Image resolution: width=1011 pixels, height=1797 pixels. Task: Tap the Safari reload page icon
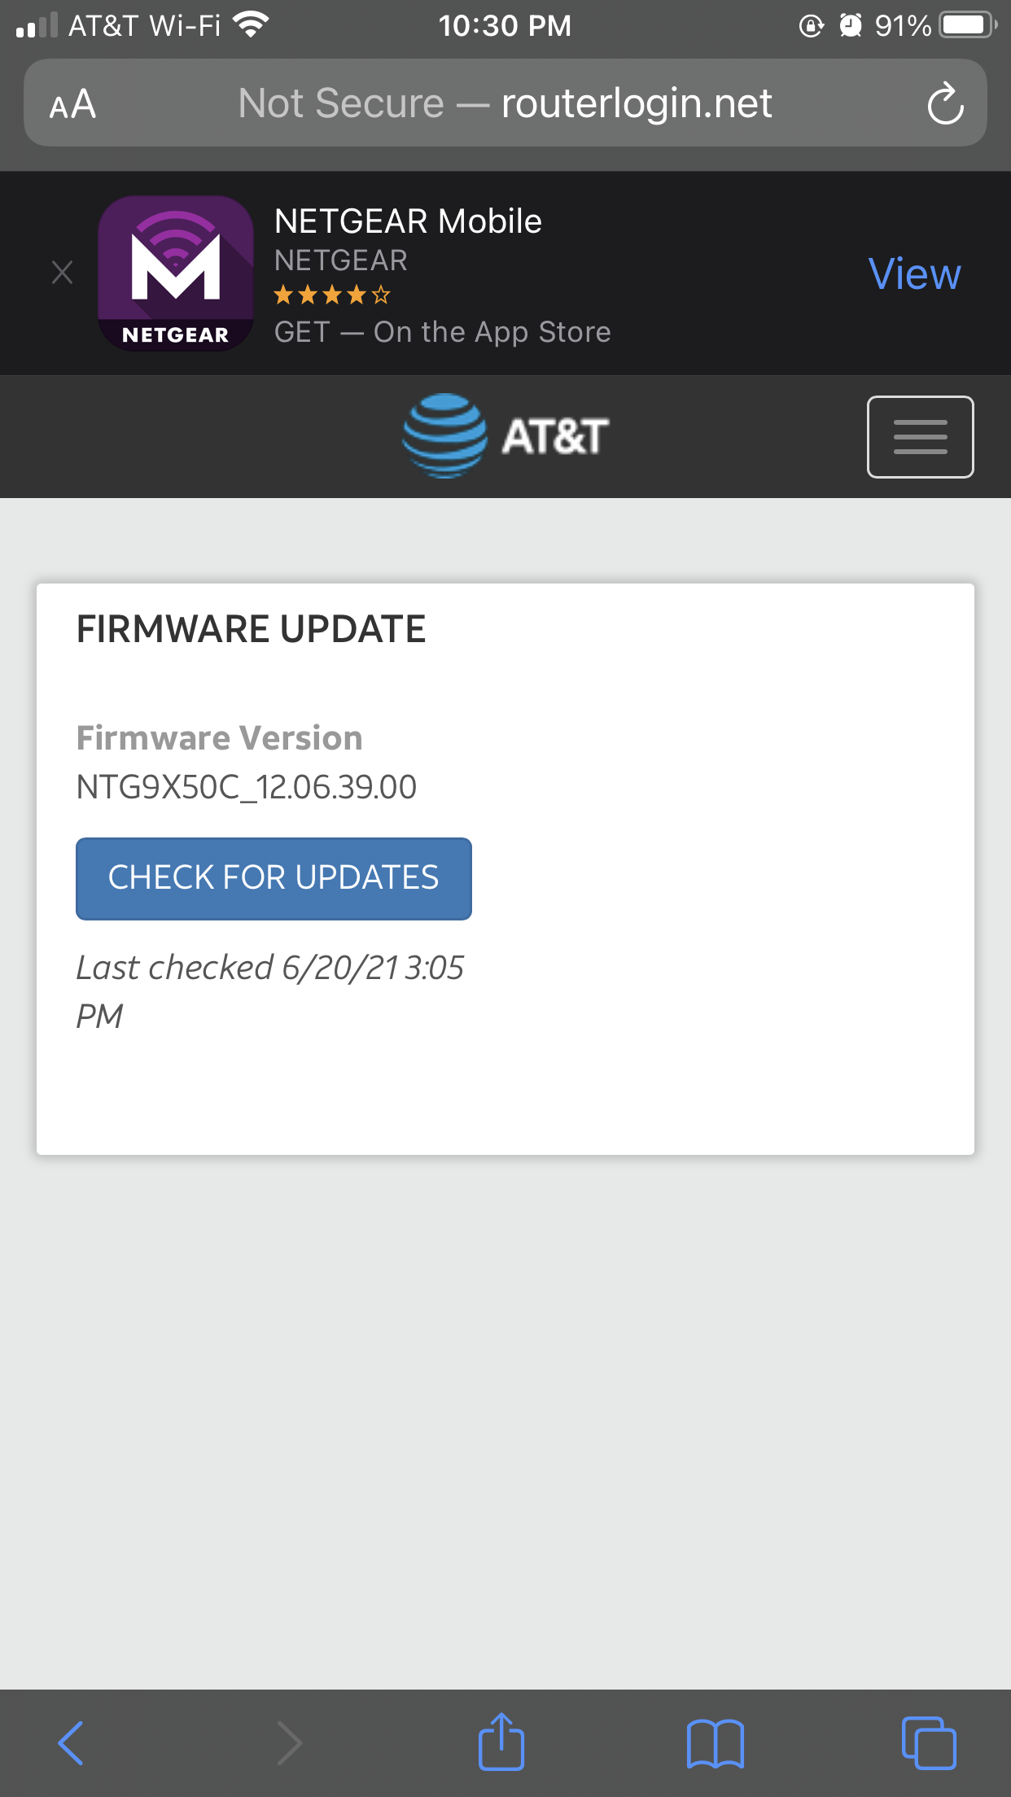(x=945, y=104)
